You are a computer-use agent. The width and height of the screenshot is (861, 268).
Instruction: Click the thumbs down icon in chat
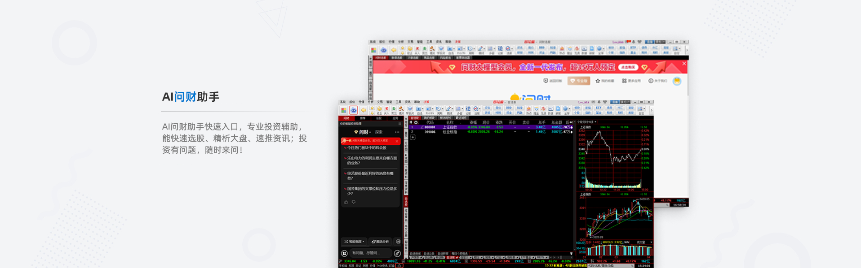click(354, 203)
